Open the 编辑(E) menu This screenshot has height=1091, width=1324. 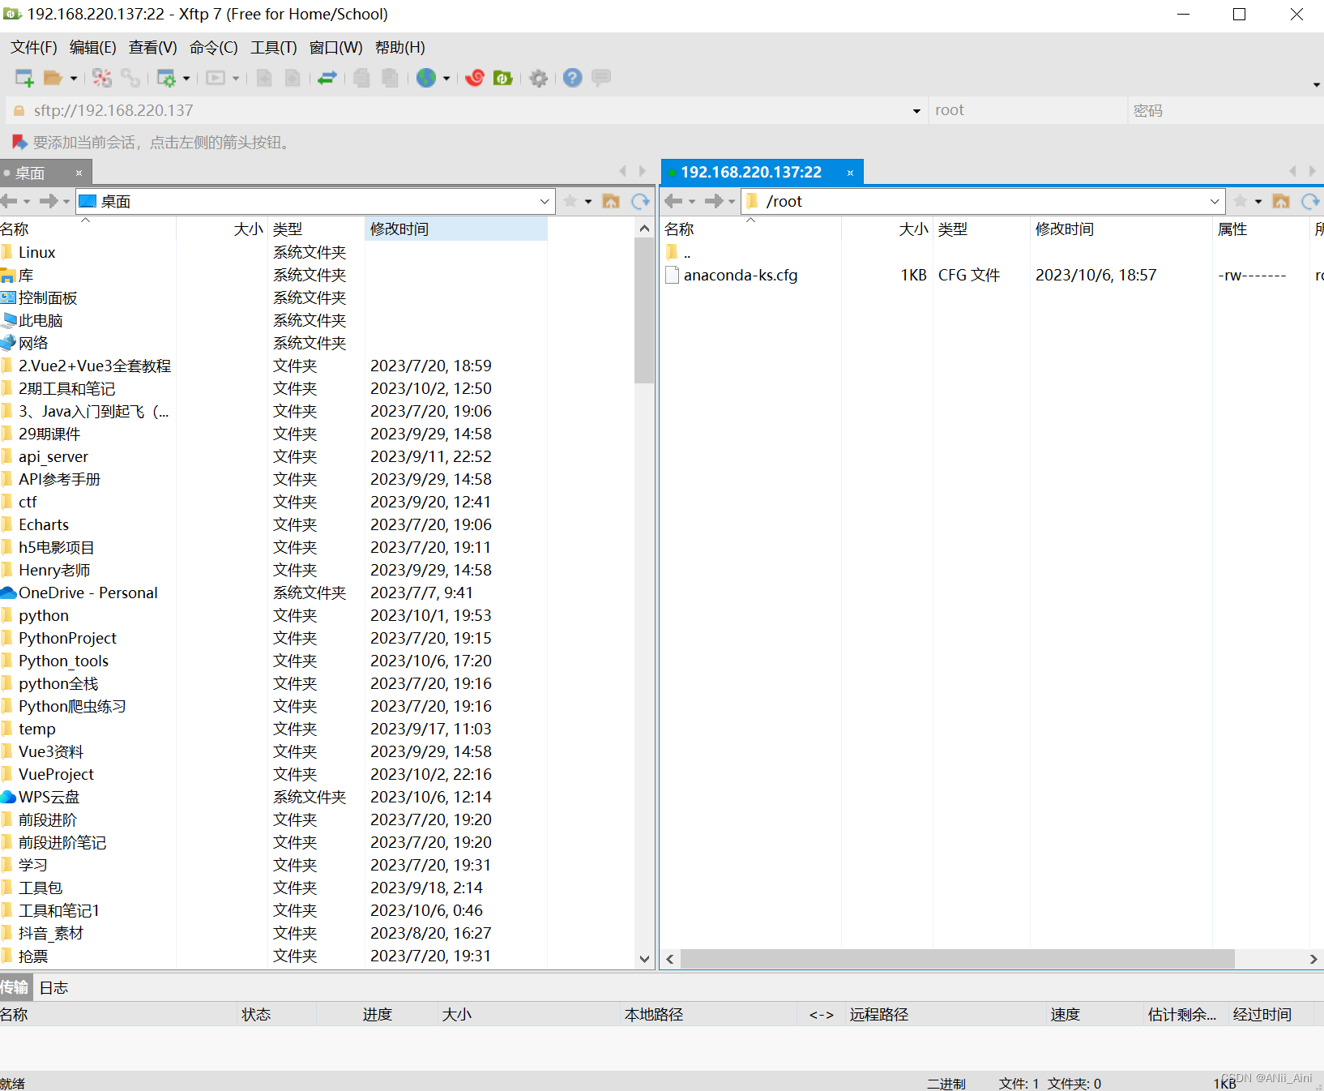(x=93, y=48)
